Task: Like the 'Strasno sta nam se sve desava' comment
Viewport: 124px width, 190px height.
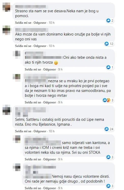Action: coord(23,23)
